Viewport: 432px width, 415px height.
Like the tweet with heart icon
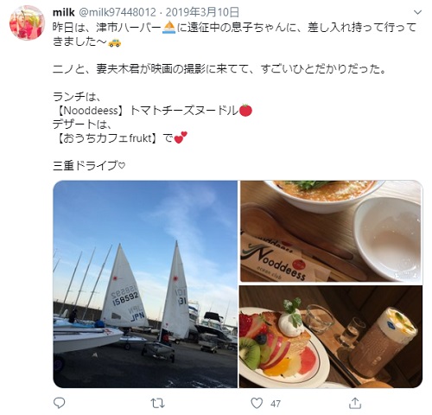(x=257, y=403)
